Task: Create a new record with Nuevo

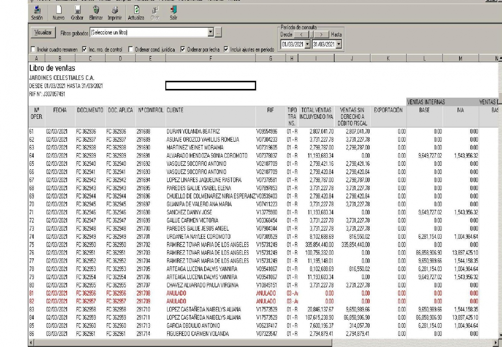Action: tap(59, 13)
